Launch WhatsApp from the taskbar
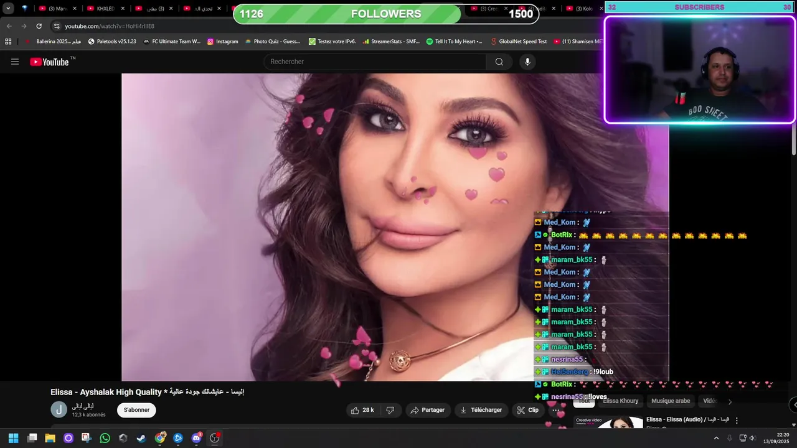Image resolution: width=797 pixels, height=448 pixels. pos(105,438)
